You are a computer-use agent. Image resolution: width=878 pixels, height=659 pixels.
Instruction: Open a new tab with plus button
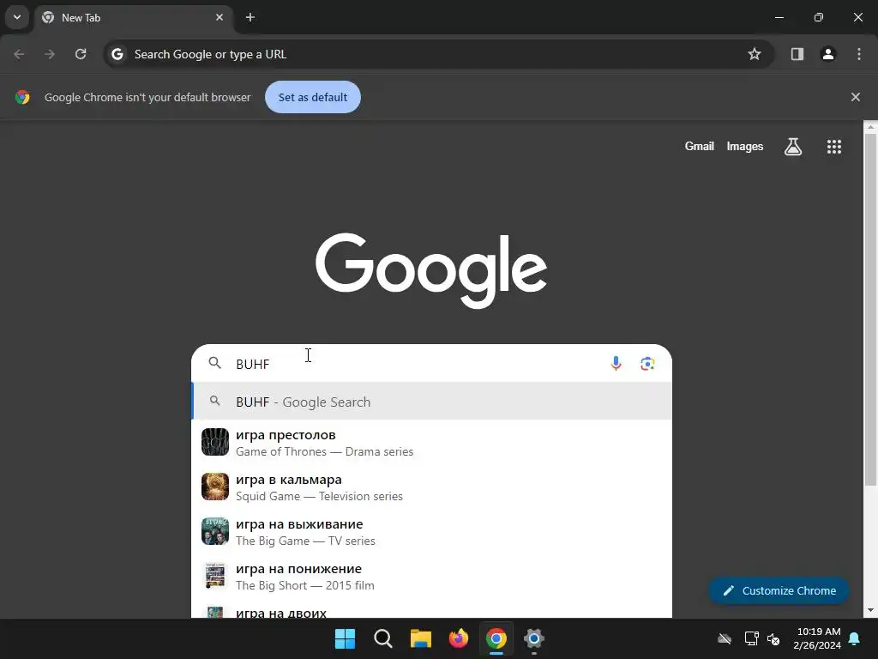click(x=250, y=17)
